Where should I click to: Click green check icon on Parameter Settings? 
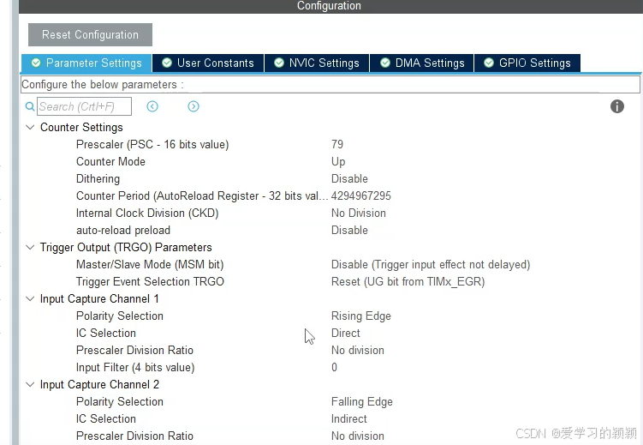pos(36,63)
